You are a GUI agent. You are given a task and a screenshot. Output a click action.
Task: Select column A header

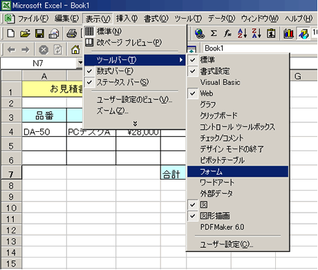click(x=44, y=76)
